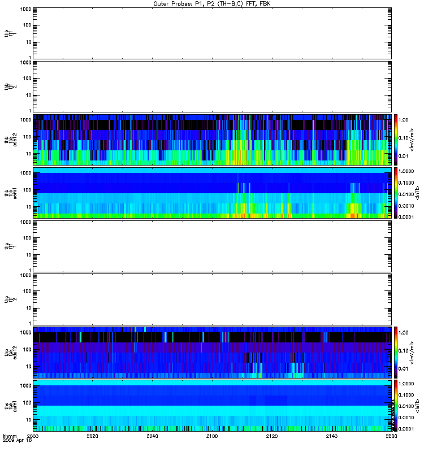
Task: Click '0.0010' on the thb scm1 colorbar scale
Action: coord(406,206)
